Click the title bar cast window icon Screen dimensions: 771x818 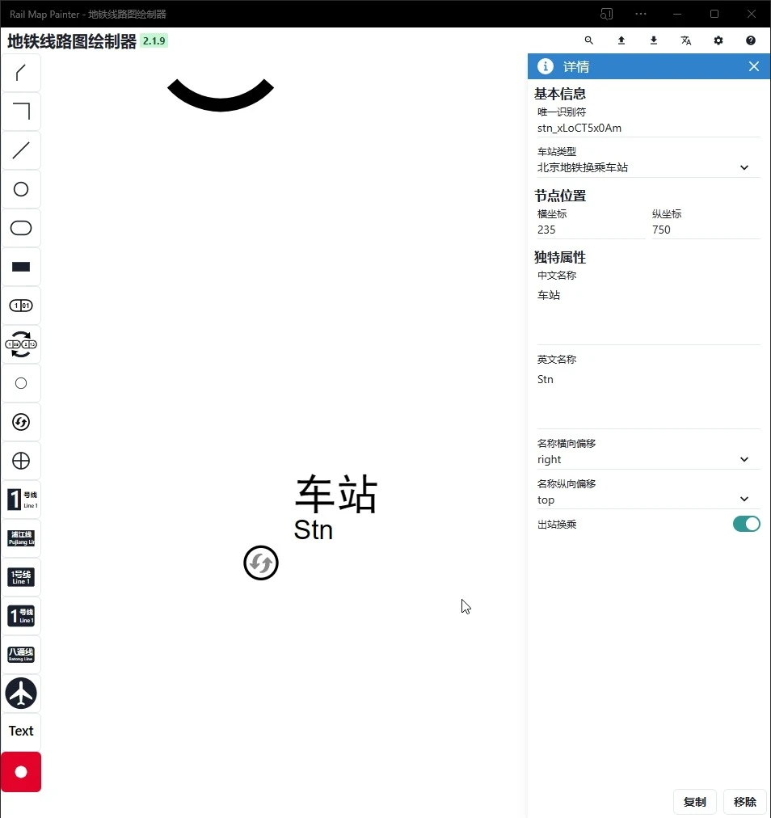(606, 14)
